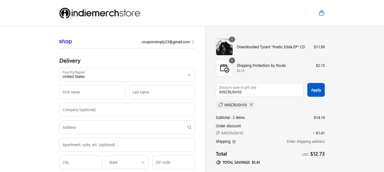The image size is (384, 172).
Task: Click the quantity badge on Route thumbnail
Action: coord(232,60)
